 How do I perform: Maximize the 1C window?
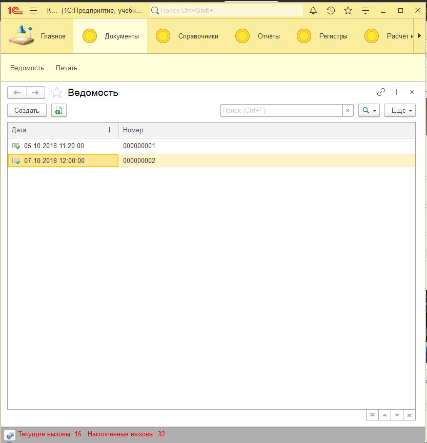coord(400,11)
